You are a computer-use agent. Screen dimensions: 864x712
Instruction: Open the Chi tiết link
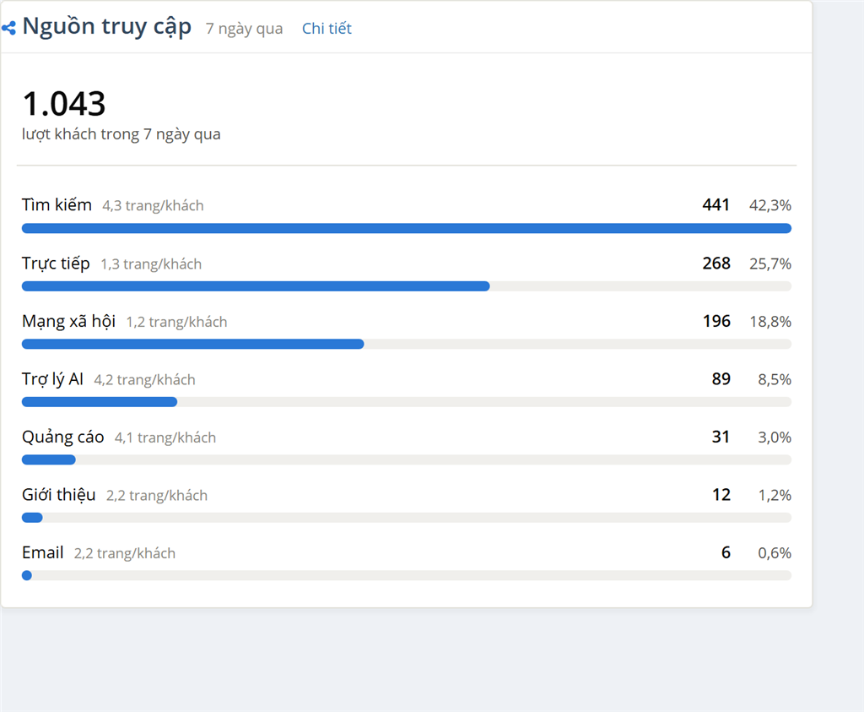[327, 28]
